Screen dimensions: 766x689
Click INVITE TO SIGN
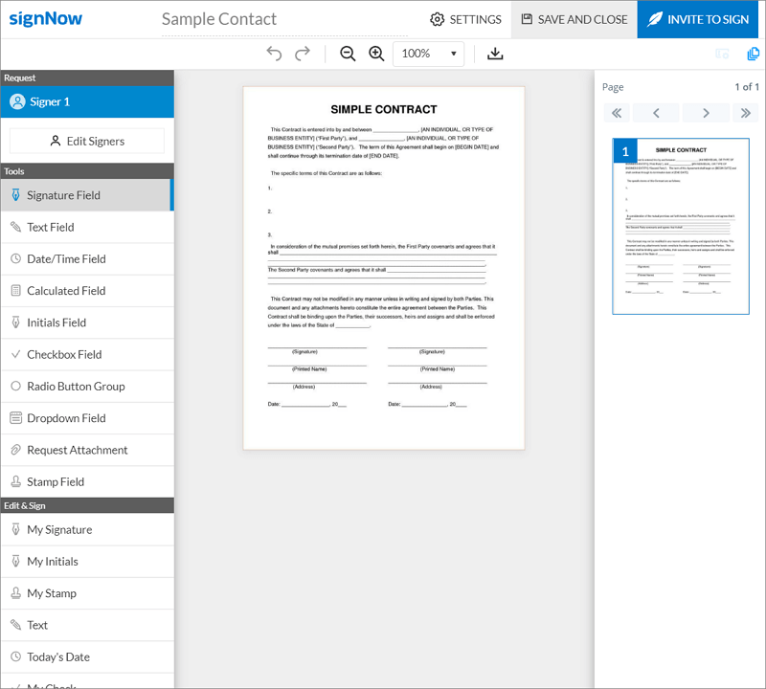pyautogui.click(x=698, y=19)
